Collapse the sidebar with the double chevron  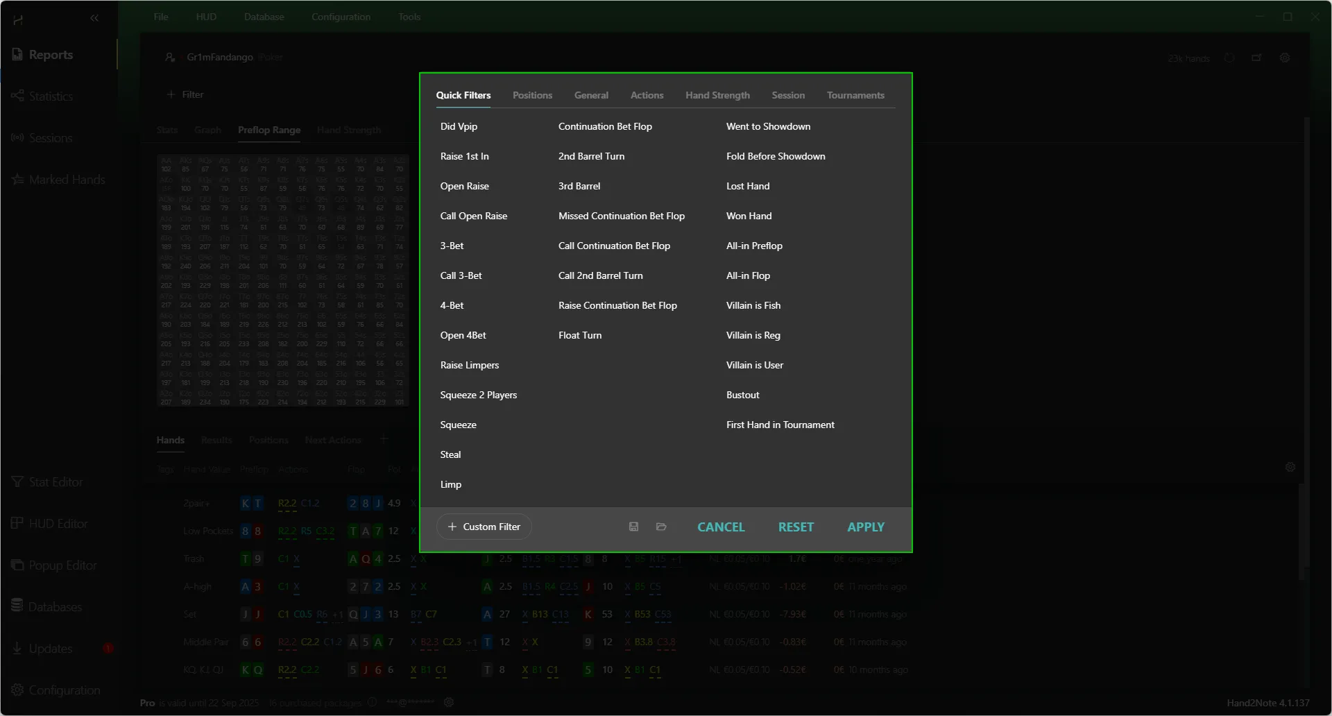pos(94,18)
